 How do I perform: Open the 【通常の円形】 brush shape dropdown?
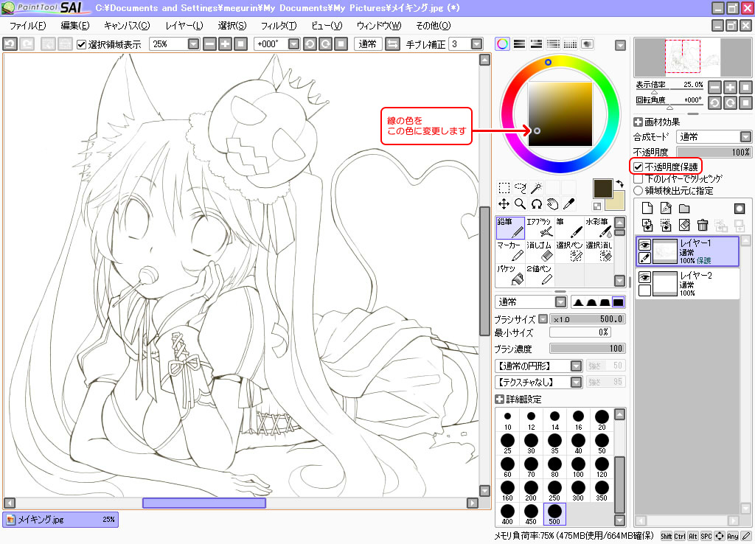(577, 366)
